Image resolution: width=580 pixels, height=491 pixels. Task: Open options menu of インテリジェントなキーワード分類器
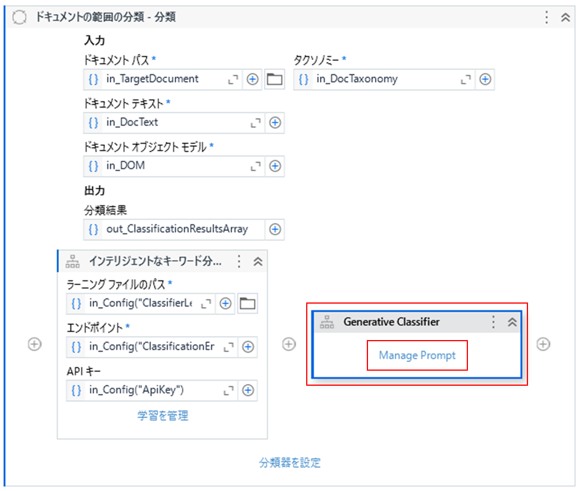coord(239,261)
